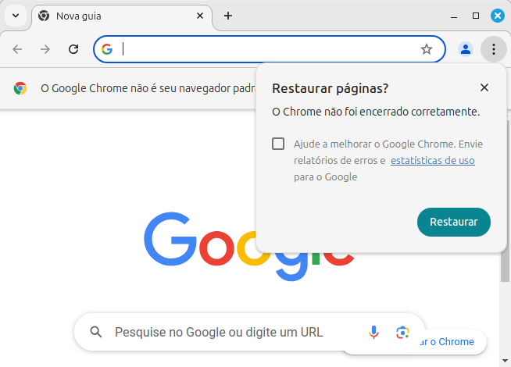The width and height of the screenshot is (511, 367).
Task: Go back using the back arrow
Action: pos(17,49)
